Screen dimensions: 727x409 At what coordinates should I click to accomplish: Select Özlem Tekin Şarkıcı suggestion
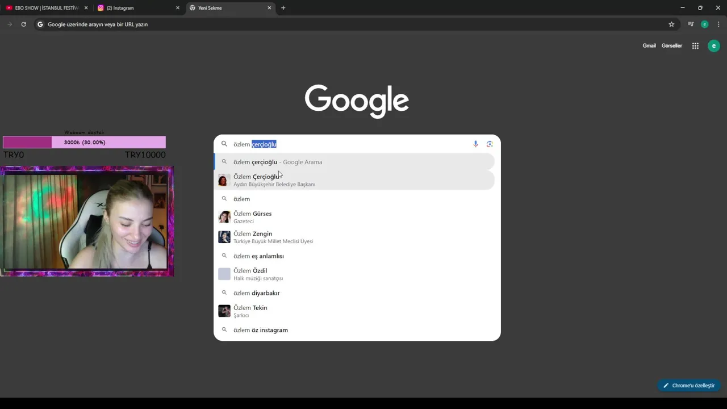point(354,311)
